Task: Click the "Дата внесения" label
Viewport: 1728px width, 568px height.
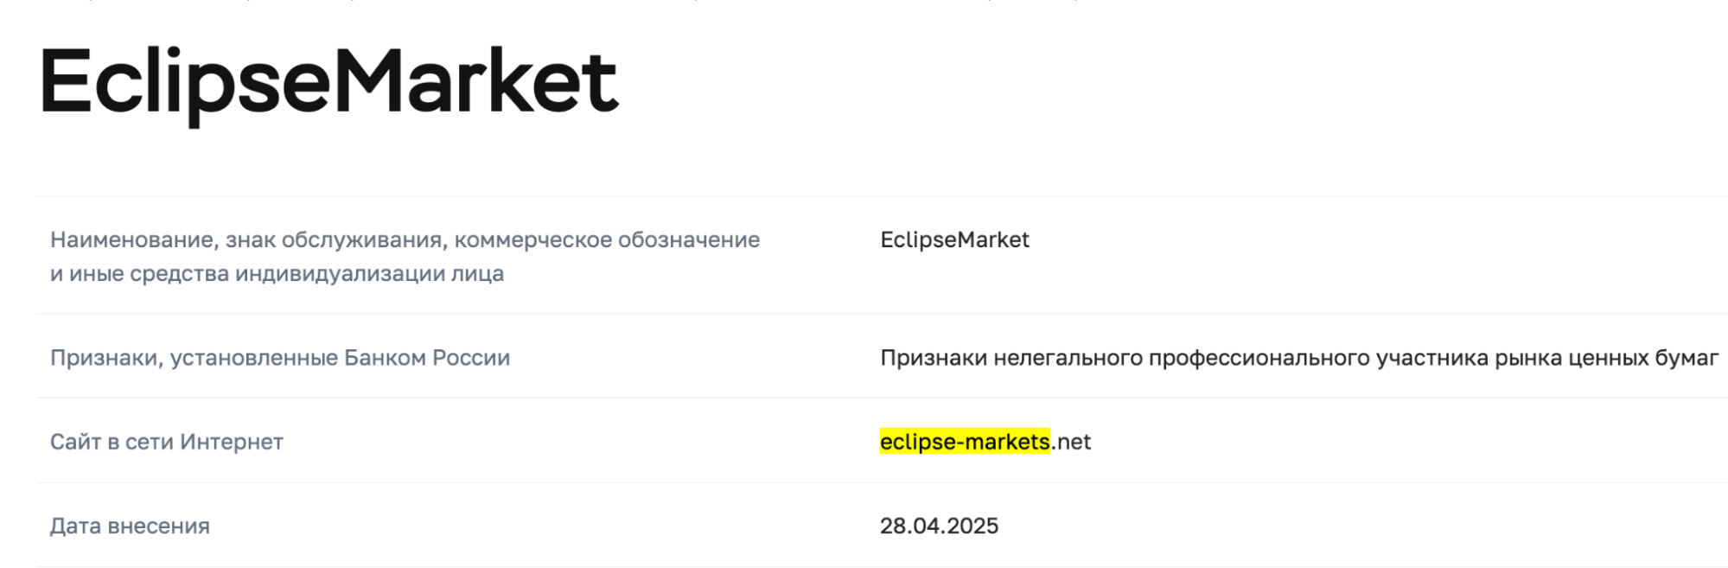Action: (x=130, y=526)
